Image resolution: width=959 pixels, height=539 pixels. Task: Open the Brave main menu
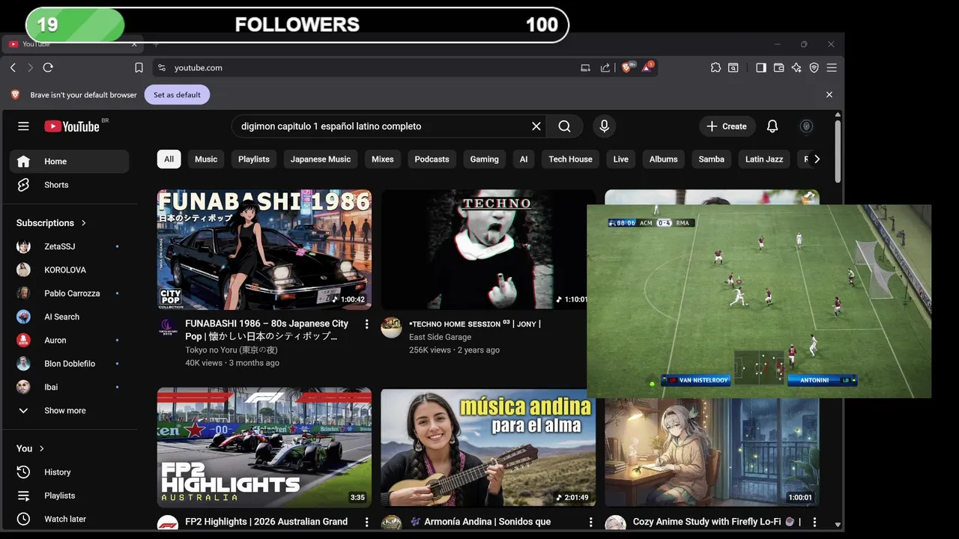[832, 67]
